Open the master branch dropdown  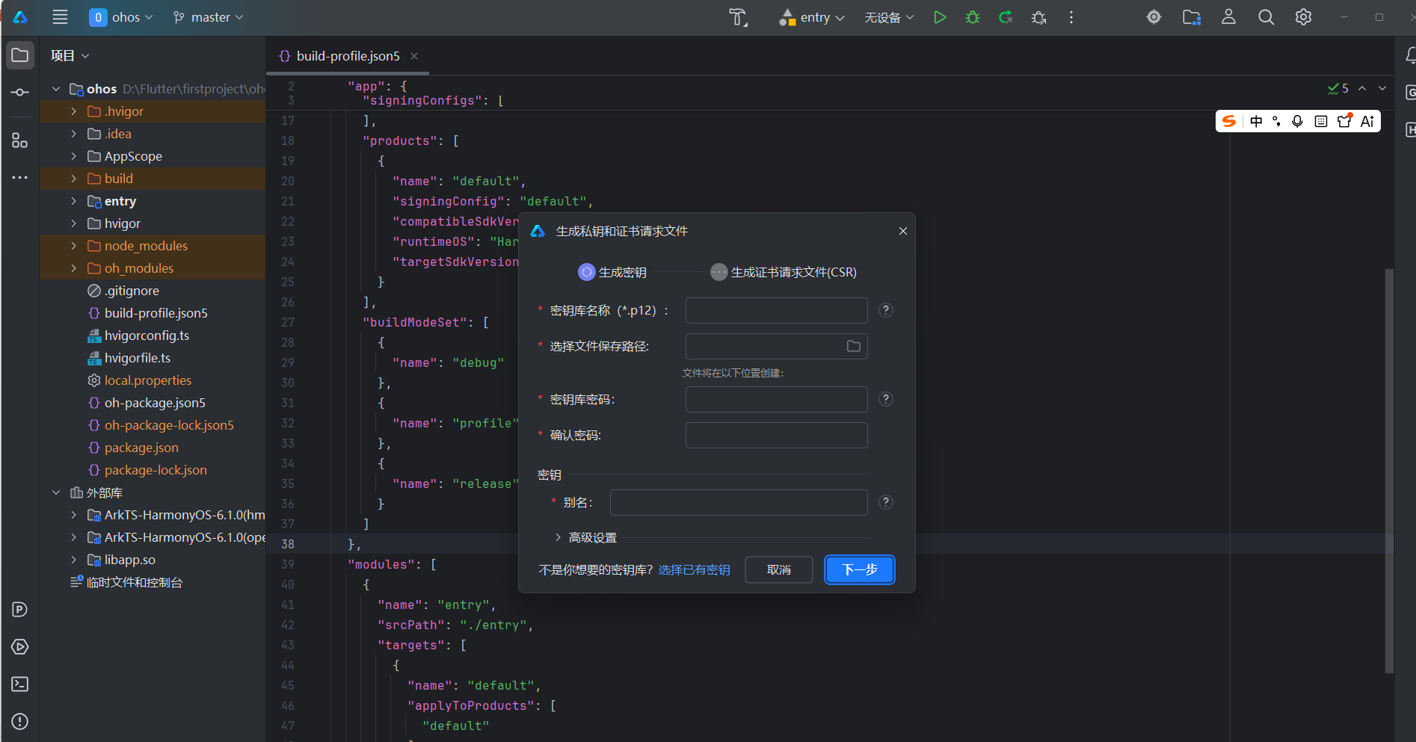(x=208, y=17)
